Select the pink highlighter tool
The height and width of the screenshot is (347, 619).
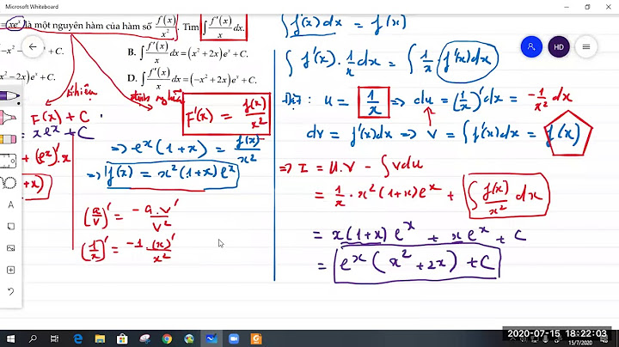pyautogui.click(x=9, y=118)
